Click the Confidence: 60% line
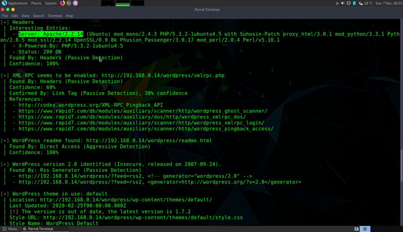 point(32,87)
